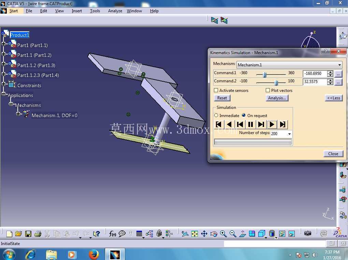Click the Command.1 slider handle
The height and width of the screenshot is (260, 348).
pos(264,75)
